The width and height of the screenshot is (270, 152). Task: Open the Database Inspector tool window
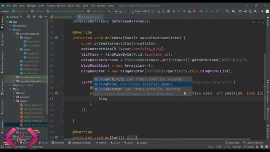tap(80, 143)
